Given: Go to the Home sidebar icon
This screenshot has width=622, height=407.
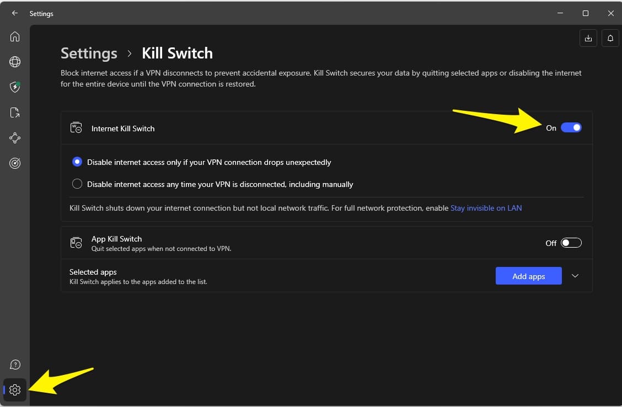Looking at the screenshot, I should click(15, 36).
